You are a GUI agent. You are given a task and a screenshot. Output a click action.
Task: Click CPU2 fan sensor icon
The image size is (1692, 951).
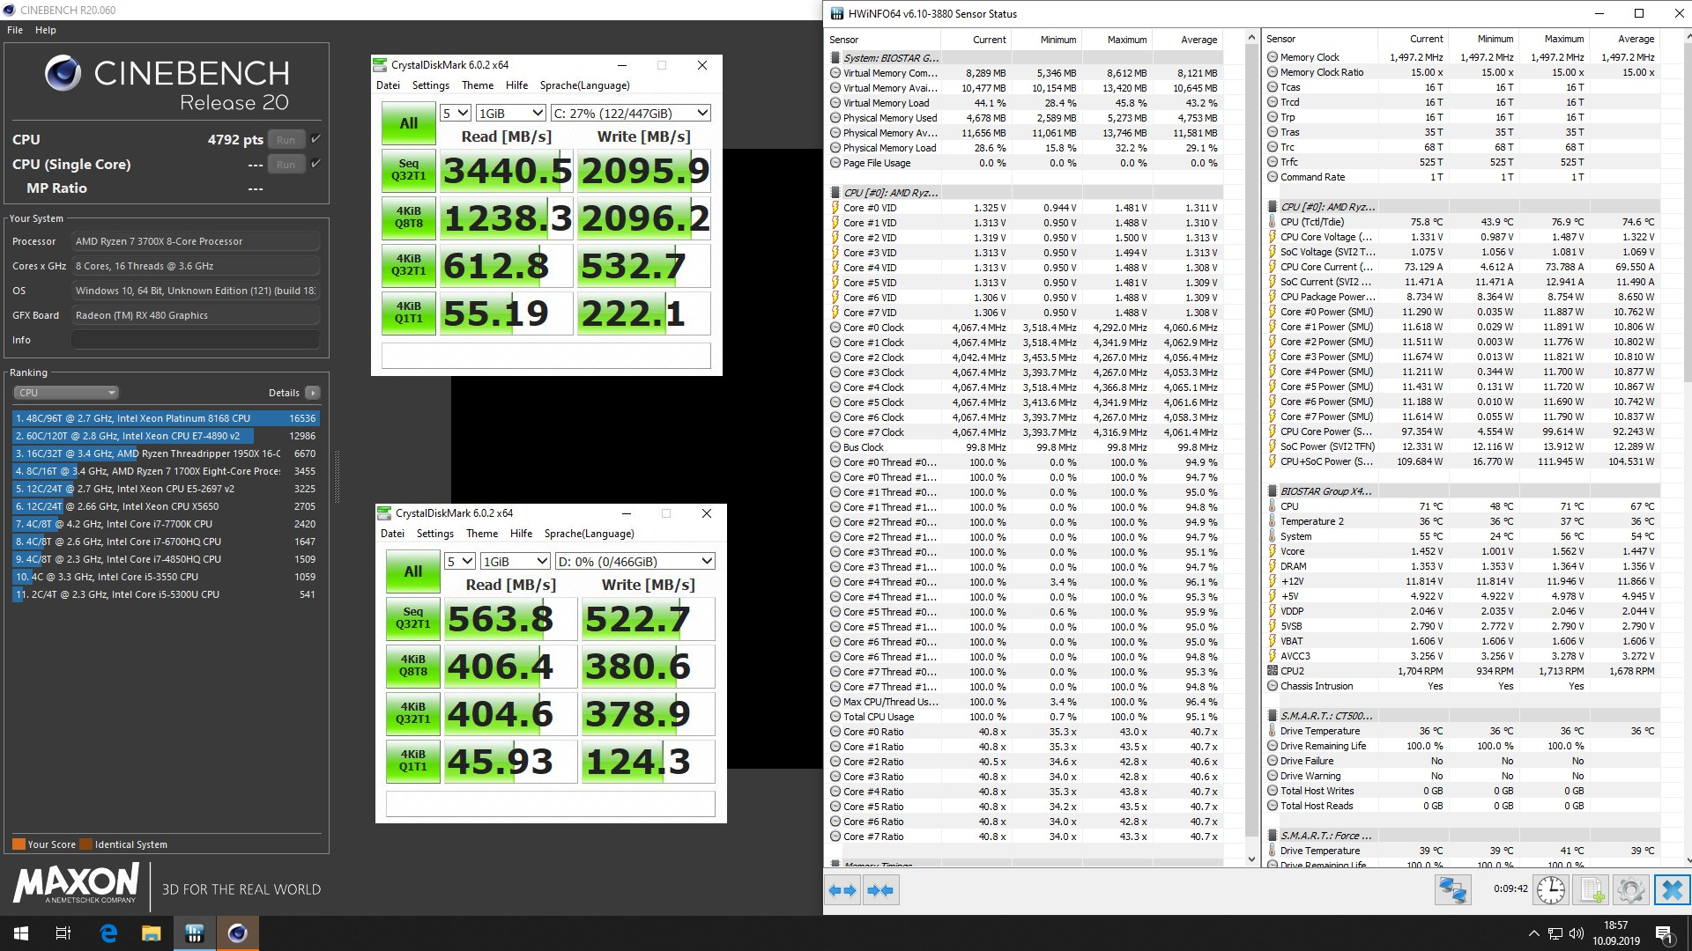click(x=1273, y=671)
